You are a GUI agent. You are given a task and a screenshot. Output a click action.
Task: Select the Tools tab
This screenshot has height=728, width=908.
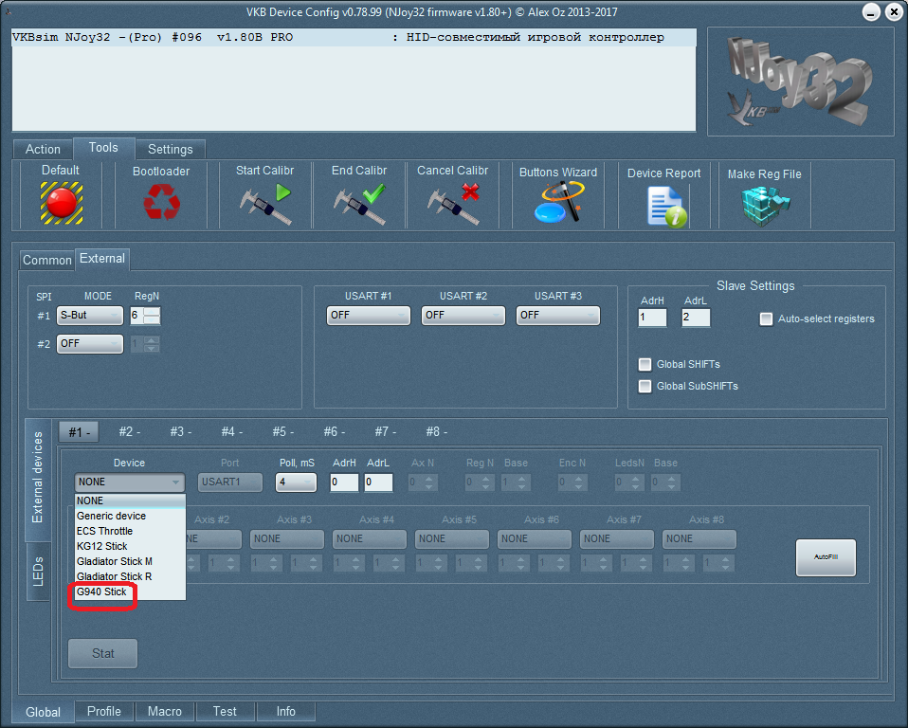[103, 148]
